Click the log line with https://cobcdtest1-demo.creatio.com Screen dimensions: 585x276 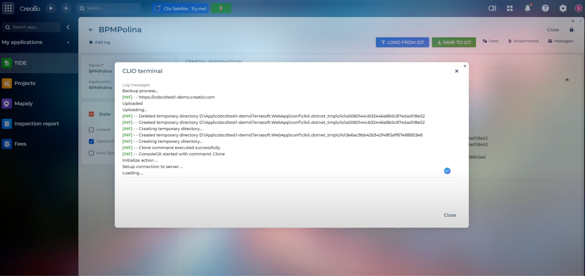pos(169,97)
